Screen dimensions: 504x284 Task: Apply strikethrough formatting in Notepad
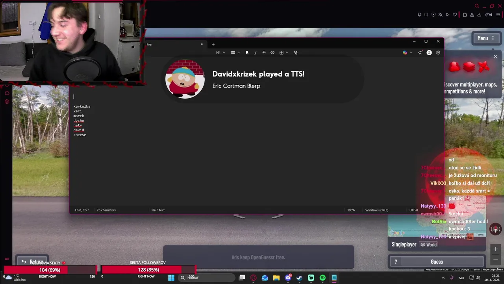click(264, 52)
